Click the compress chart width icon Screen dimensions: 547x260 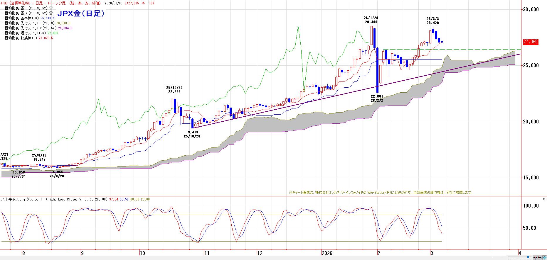click(535, 257)
